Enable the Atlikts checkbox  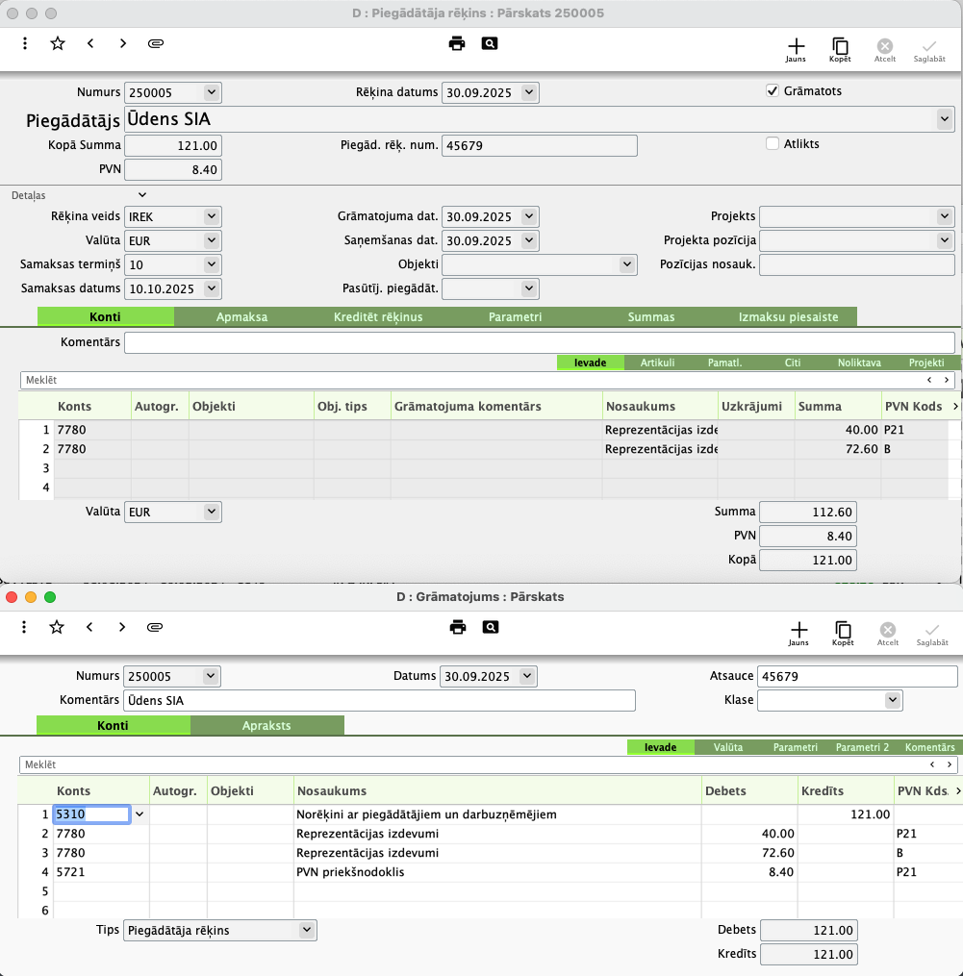click(x=772, y=144)
